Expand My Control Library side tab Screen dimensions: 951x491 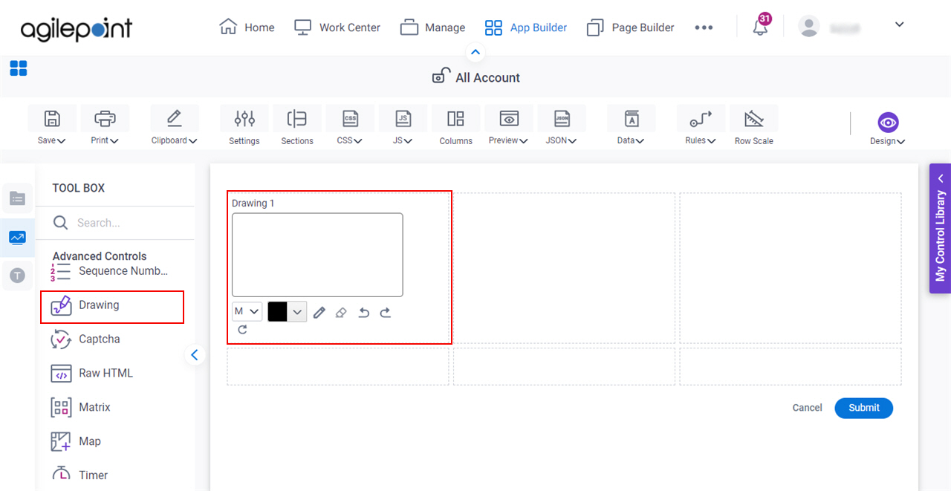[x=940, y=229]
